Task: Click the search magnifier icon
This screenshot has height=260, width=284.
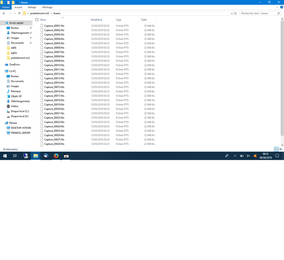Action: pyautogui.click(x=278, y=13)
